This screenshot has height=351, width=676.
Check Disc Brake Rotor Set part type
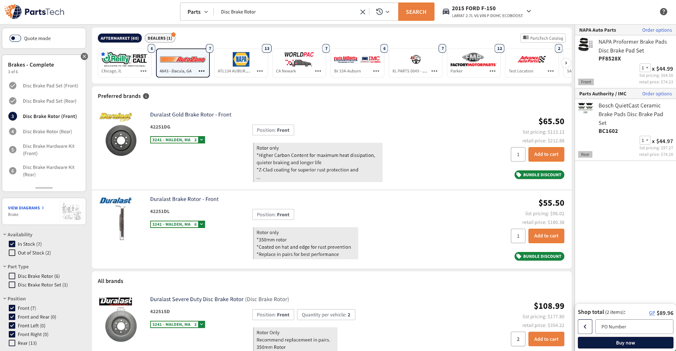[x=12, y=285]
